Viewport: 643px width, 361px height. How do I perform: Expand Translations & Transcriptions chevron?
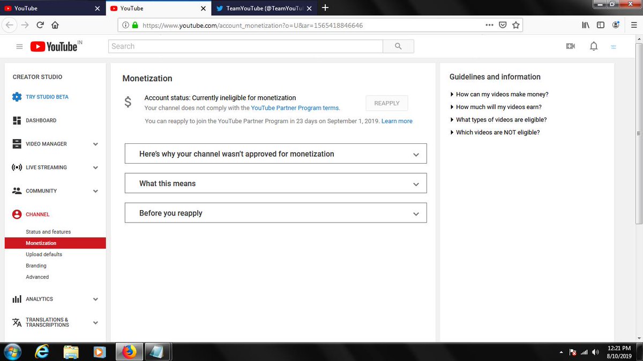(95, 322)
